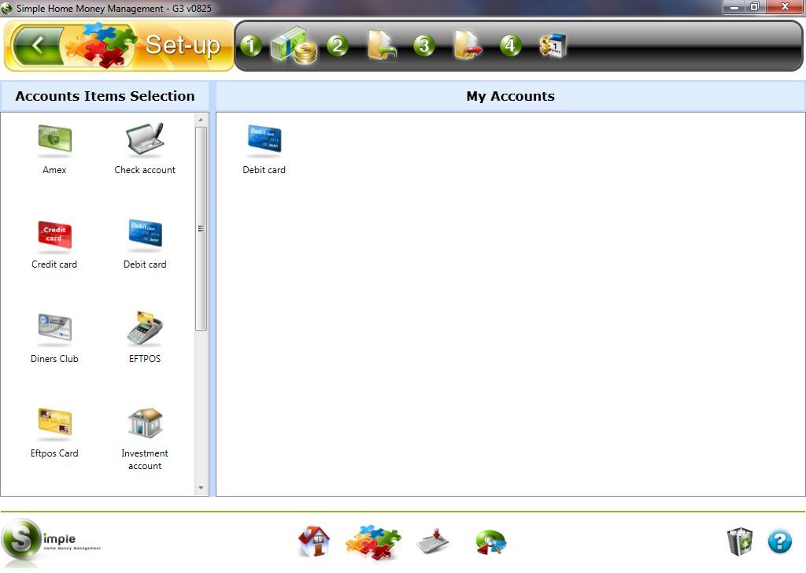This screenshot has width=806, height=573.
Task: Go to step 2 income setup
Action: [382, 46]
